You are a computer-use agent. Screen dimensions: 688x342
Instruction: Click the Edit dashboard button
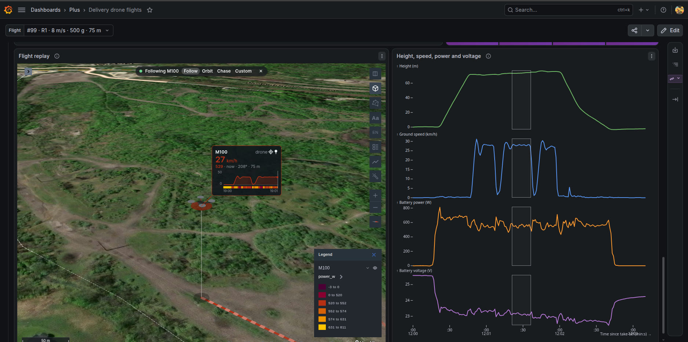coord(670,30)
